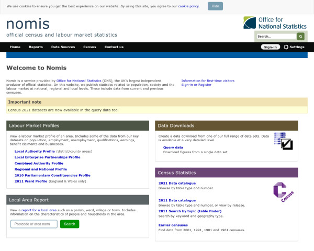Hide the cookie notice banner
This screenshot has height=251, width=314.
[x=215, y=6]
